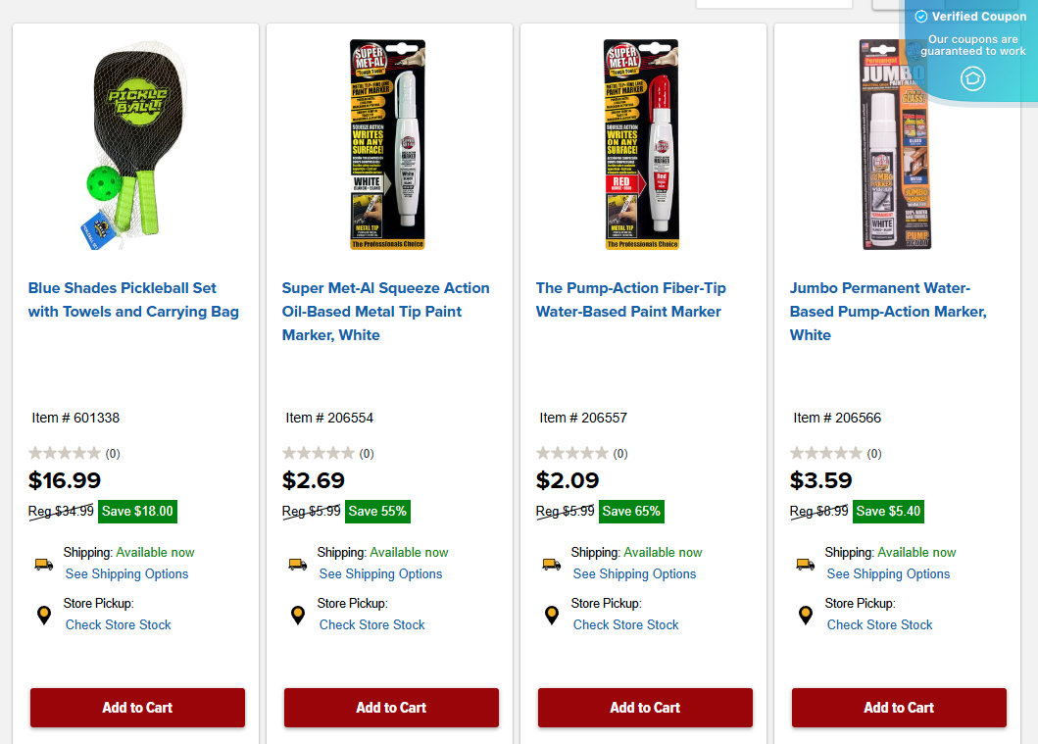The image size is (1038, 744).
Task: Rate the Pickleball Set by clicking its stars
Action: (63, 453)
